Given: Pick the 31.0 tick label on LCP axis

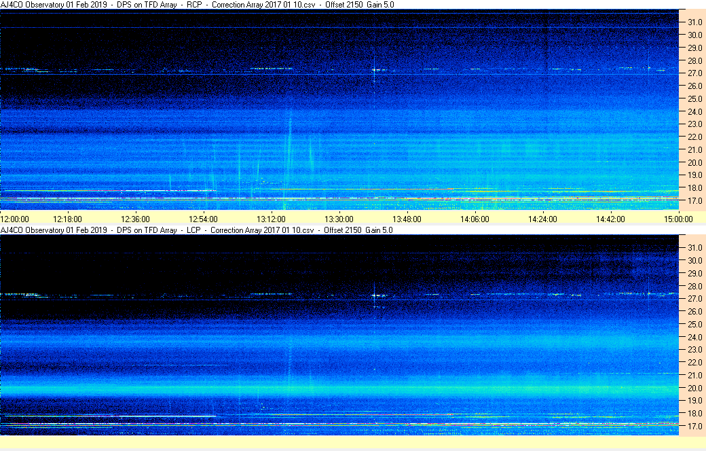Looking at the screenshot, I should click(694, 247).
